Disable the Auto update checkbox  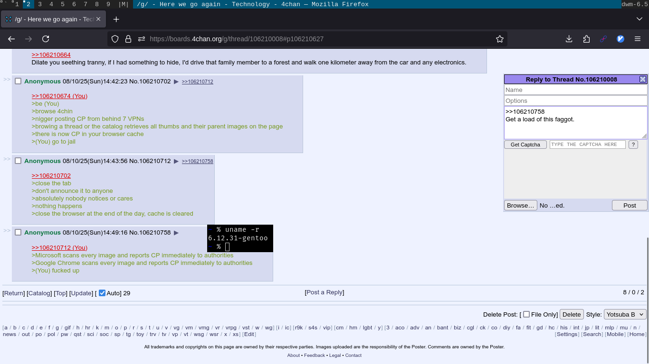[102, 293]
